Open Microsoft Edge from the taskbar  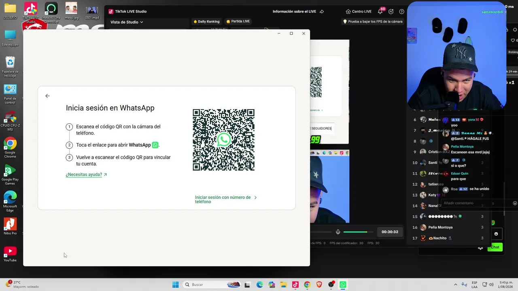tap(259, 285)
